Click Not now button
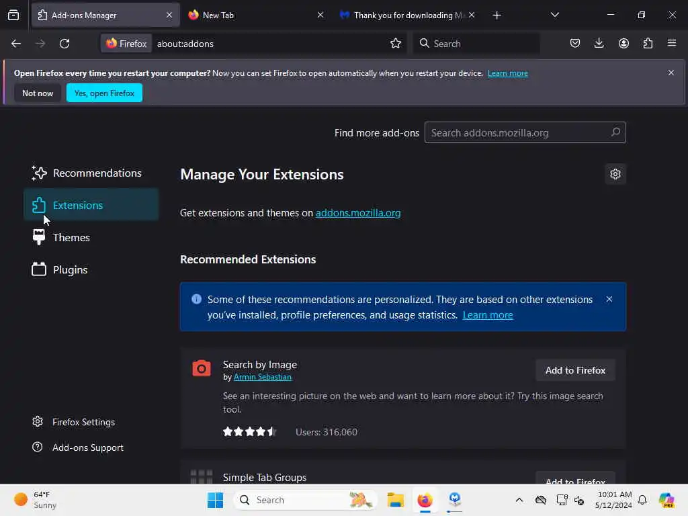This screenshot has height=516, width=688. coord(38,93)
